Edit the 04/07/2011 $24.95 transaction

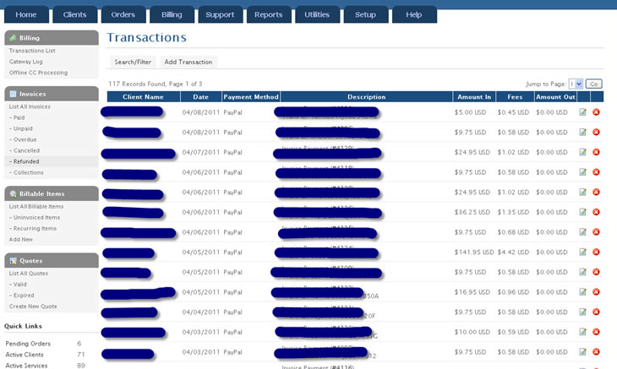pos(582,152)
